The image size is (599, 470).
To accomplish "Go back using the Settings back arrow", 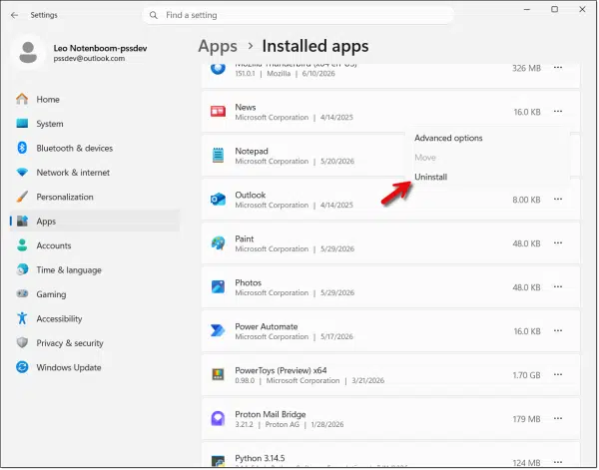I will click(x=15, y=15).
